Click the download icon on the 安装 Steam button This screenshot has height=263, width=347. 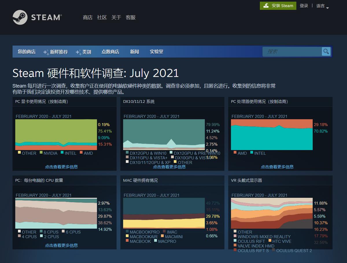tap(265, 6)
